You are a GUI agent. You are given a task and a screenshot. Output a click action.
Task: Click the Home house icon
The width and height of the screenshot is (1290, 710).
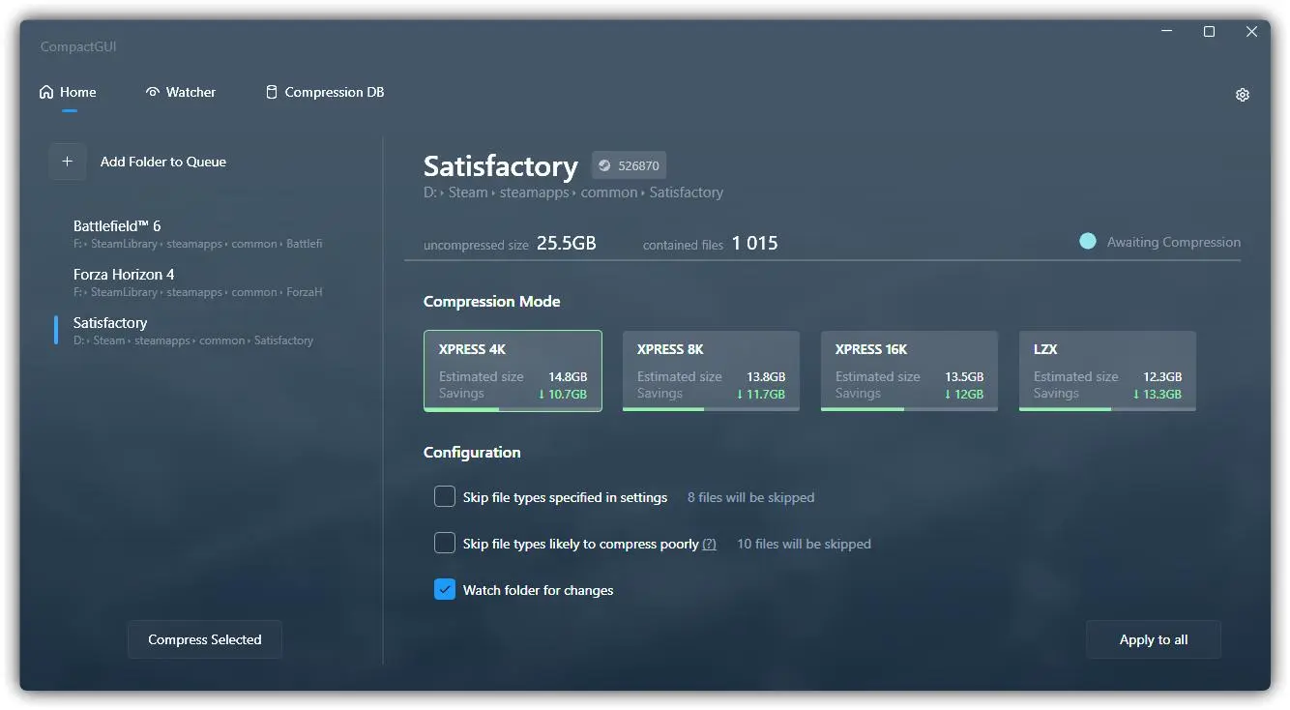(46, 92)
